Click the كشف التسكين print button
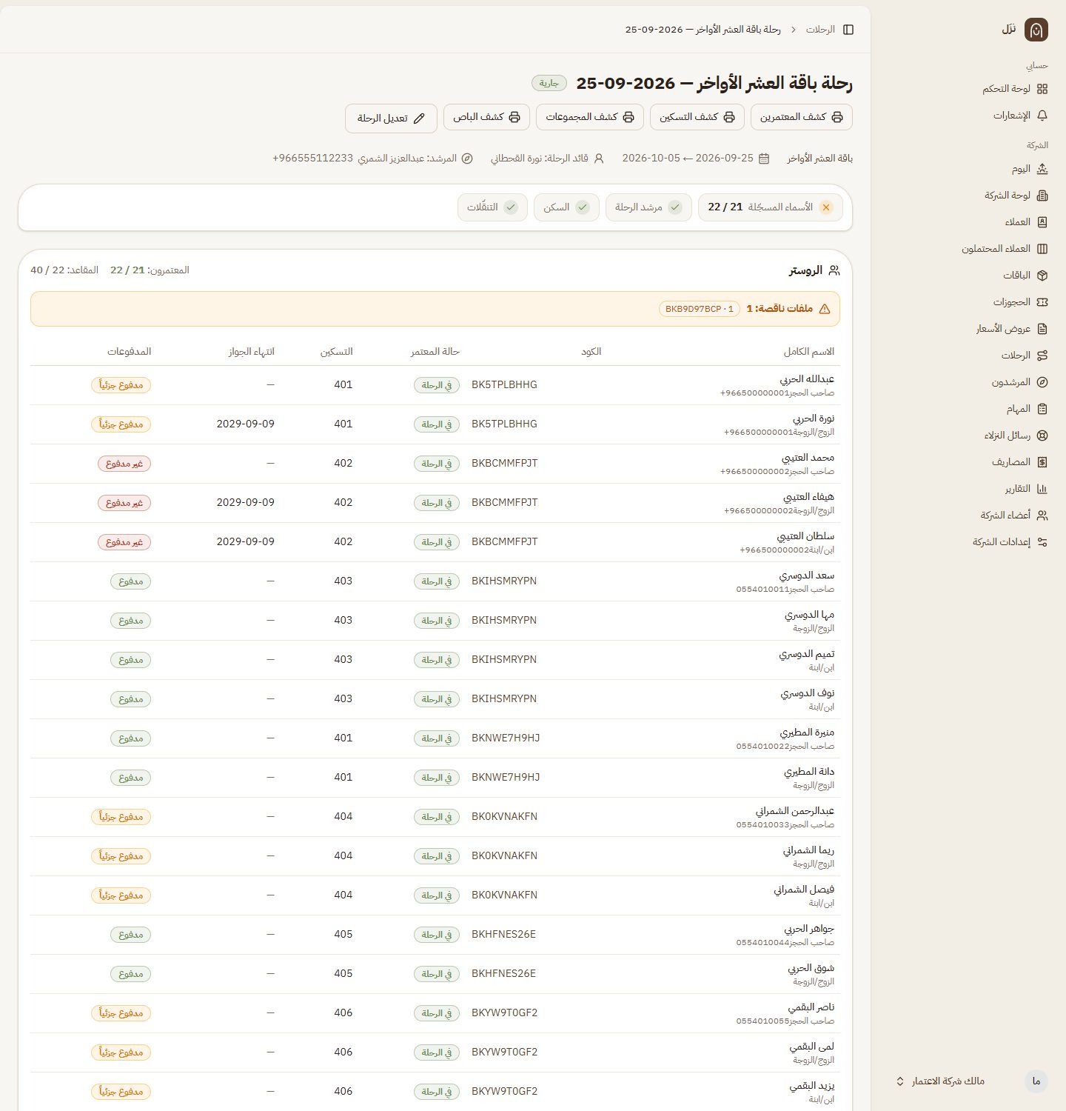This screenshot has height=1111, width=1066. [x=697, y=117]
